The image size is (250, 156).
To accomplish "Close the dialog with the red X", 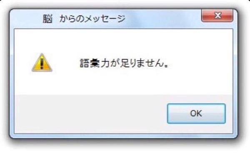I will 217,15.
